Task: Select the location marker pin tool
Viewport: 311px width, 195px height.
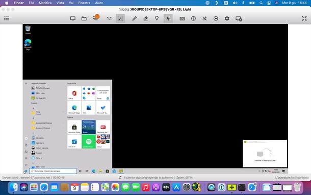Action: click(157, 18)
